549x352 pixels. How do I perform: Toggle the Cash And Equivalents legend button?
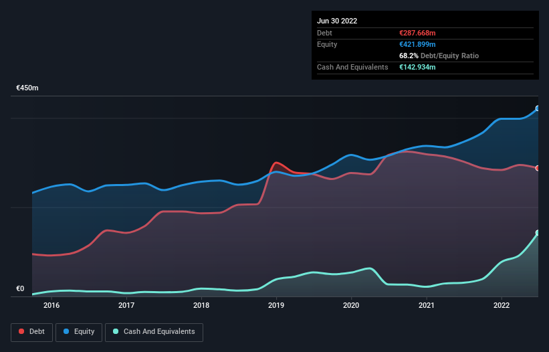tap(154, 332)
